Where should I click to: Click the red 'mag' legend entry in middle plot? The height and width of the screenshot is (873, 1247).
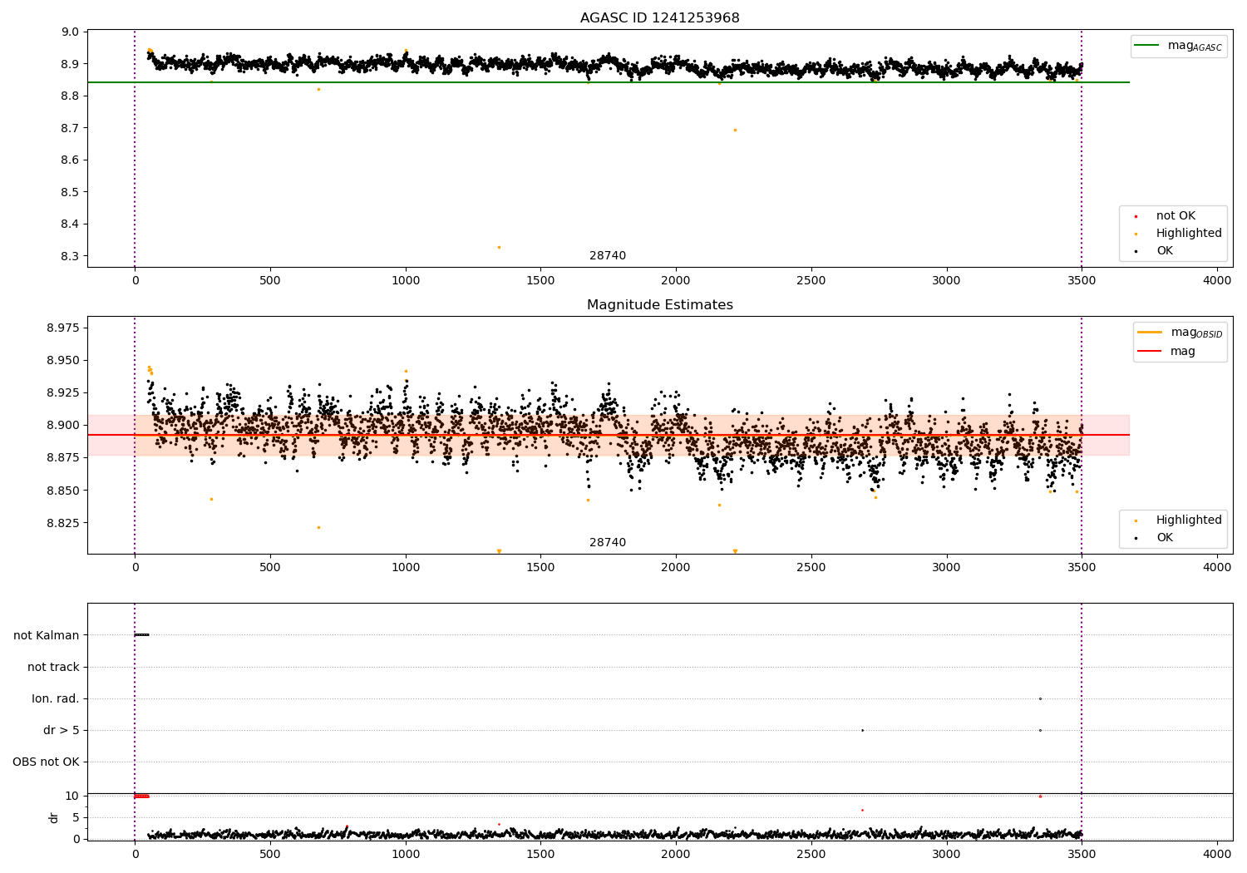point(1183,352)
